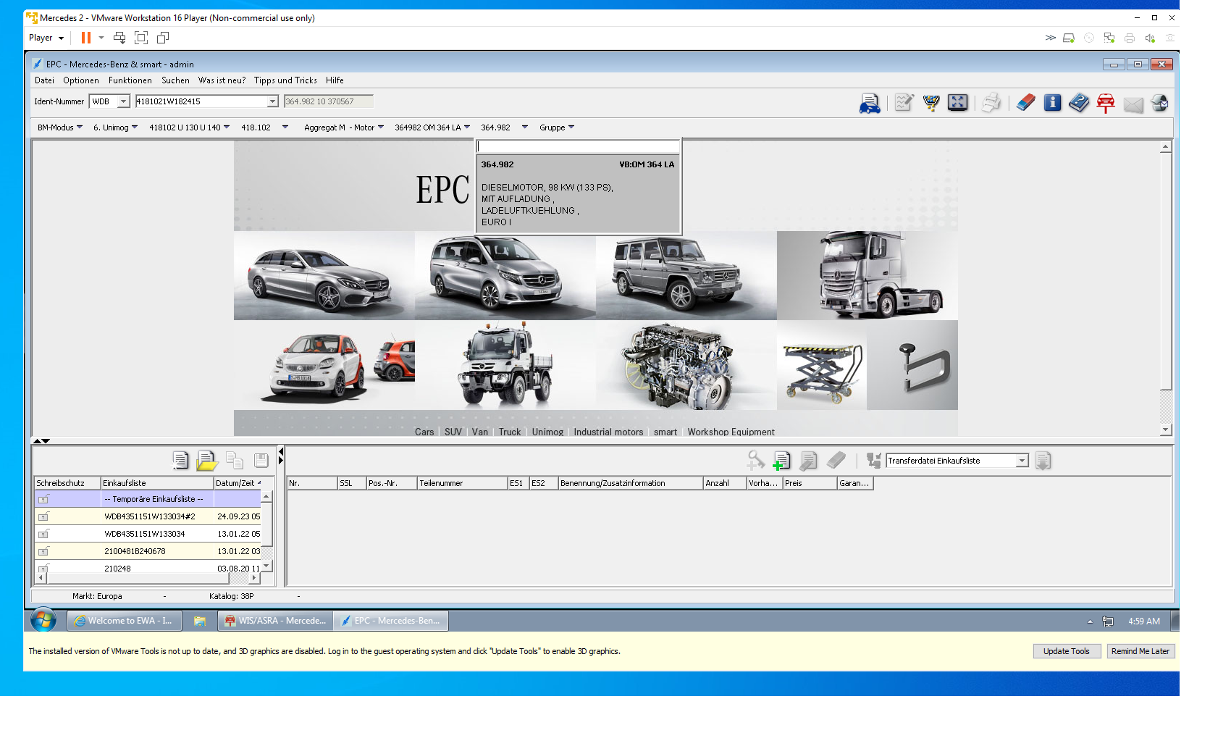Click the part search key icon
Image resolution: width=1231 pixels, height=733 pixels.
tap(755, 460)
